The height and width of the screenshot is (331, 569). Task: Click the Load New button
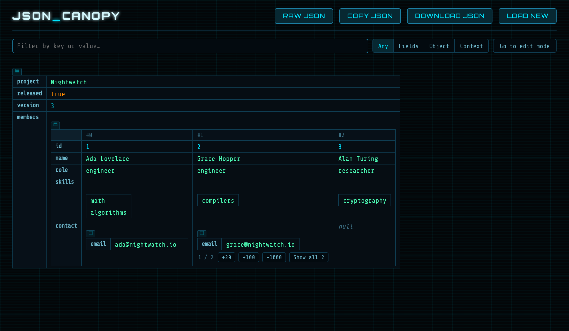click(528, 16)
